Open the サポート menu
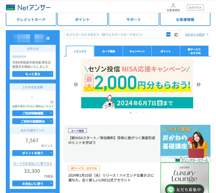Screen dimensions: 216x193 pyautogui.click(x=134, y=19)
